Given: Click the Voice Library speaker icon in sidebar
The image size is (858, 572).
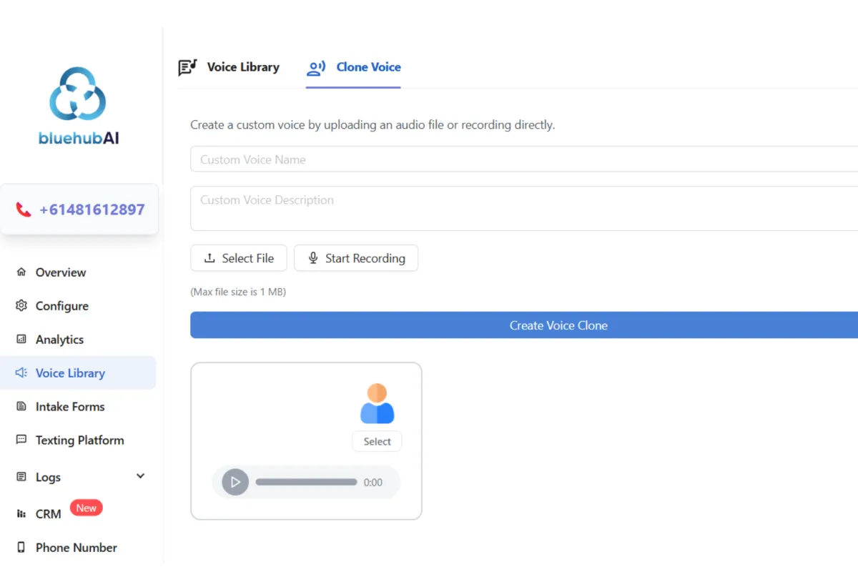Looking at the screenshot, I should coord(21,373).
